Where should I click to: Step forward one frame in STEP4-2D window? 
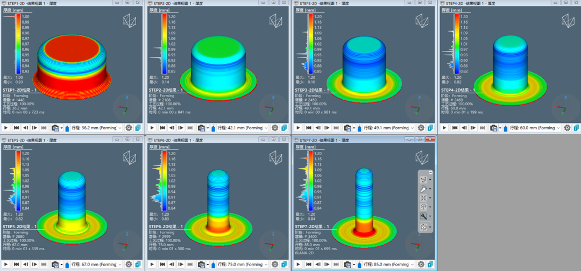tap(473, 128)
